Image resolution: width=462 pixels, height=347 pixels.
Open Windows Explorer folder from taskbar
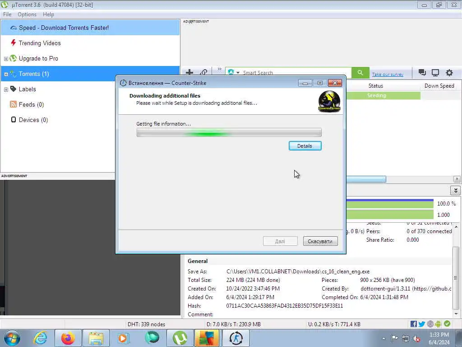[96, 338]
